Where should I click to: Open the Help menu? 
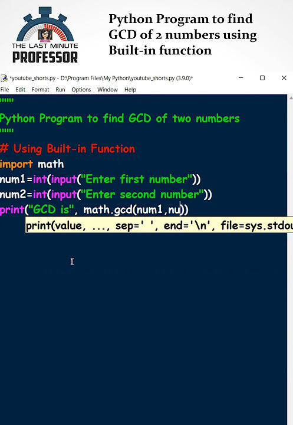point(130,90)
